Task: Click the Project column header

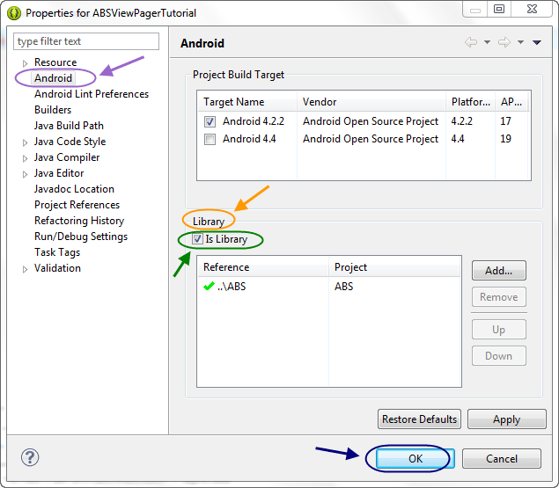Action: (x=394, y=267)
